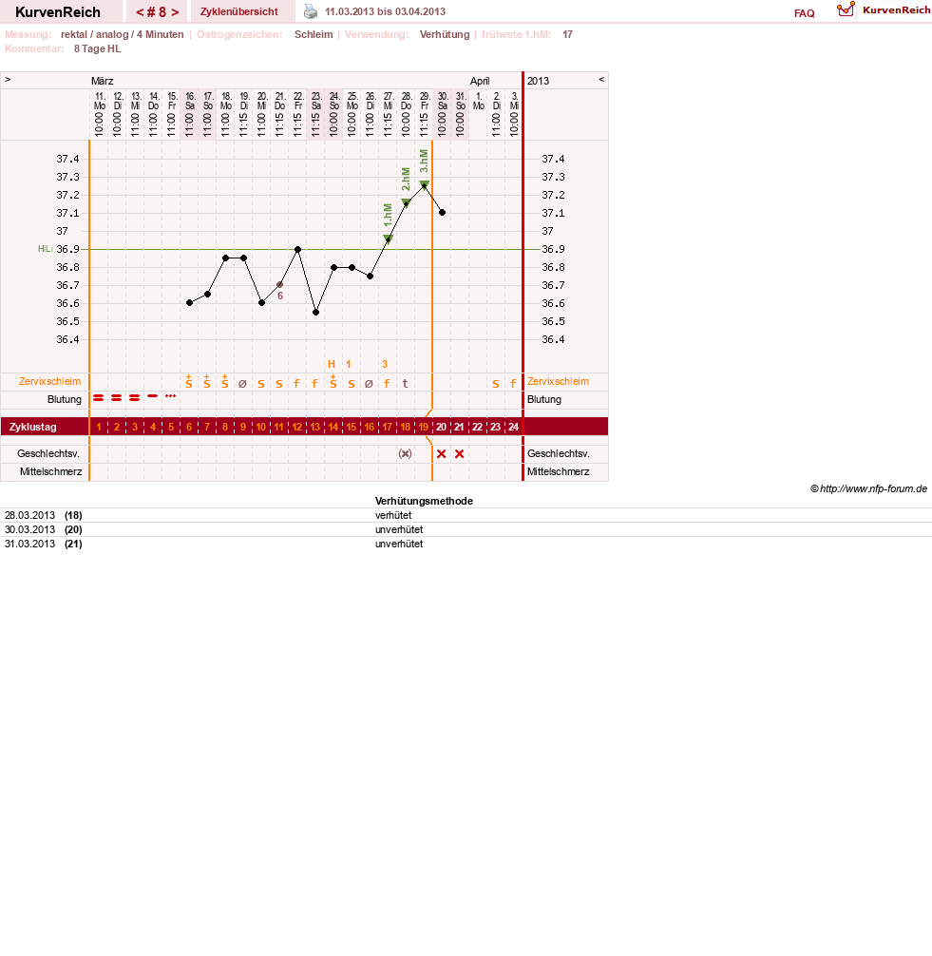Select the excluded temperature point labeled 6
Viewport: 932px width, 956px height.
279,285
